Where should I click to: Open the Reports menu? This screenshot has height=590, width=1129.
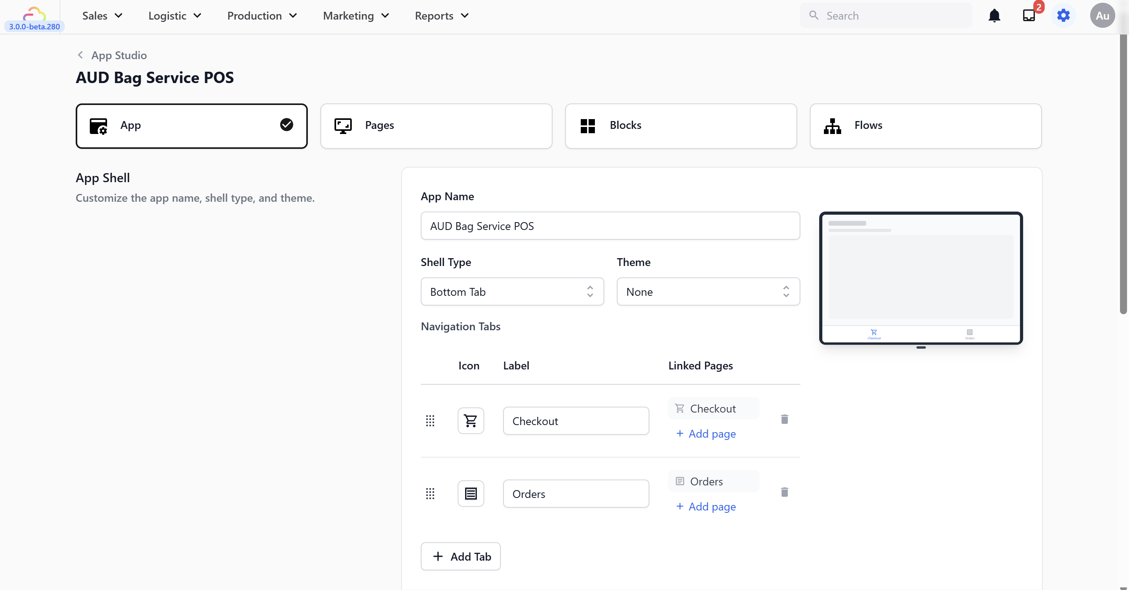coord(442,16)
